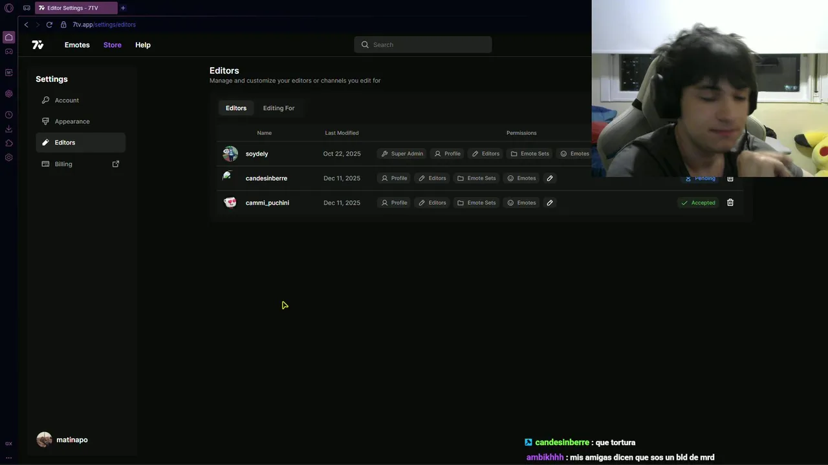Click cammi_puchini's Editors permission chip

(x=432, y=203)
